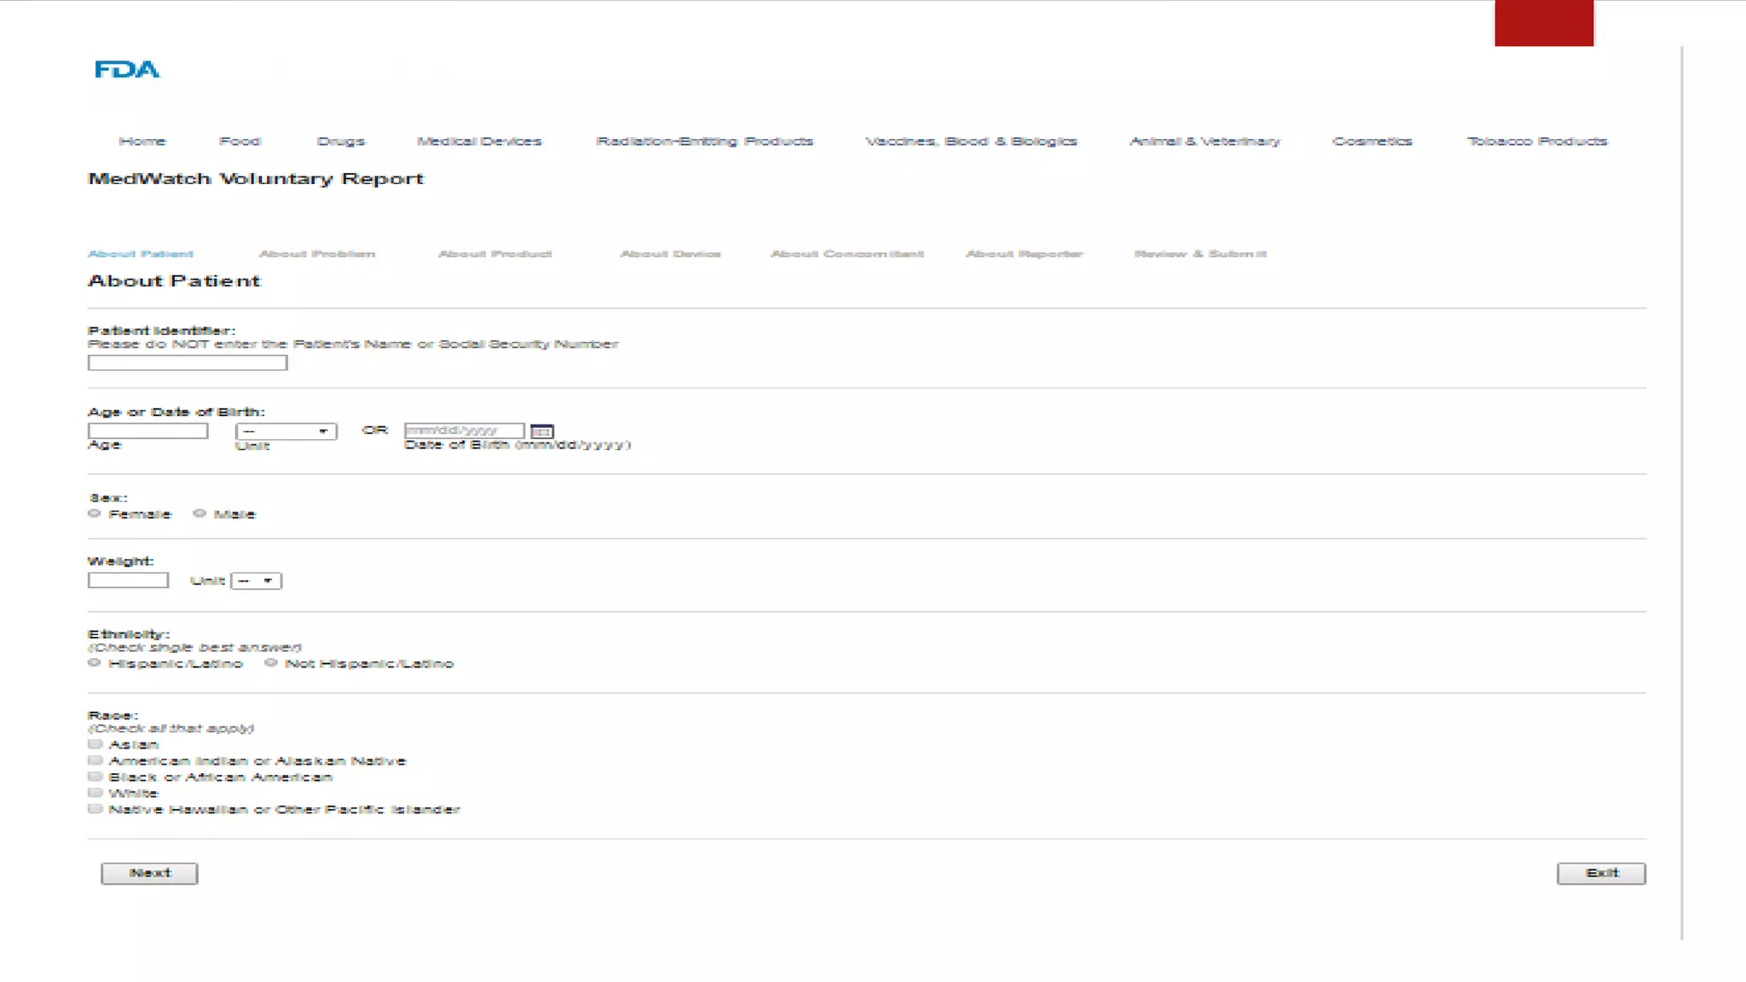This screenshot has height=982, width=1746.
Task: Open the Medical Devices menu item
Action: 478,141
